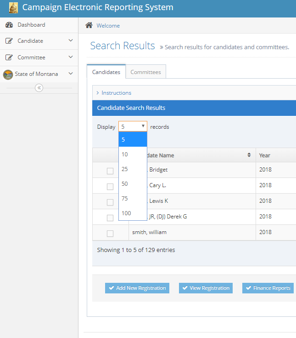Select the checkbox for the Cary L. row
Screen dimensions: 296x338
(x=110, y=187)
